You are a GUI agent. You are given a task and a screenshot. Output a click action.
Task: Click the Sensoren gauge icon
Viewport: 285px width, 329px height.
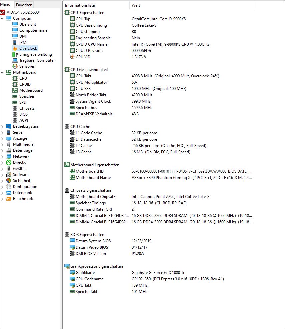tap(15, 66)
